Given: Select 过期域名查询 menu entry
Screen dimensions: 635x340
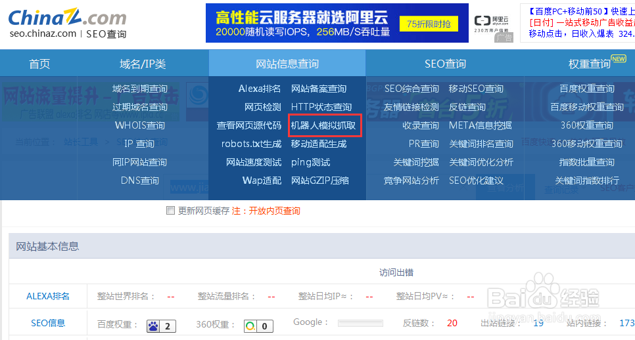Looking at the screenshot, I should 140,107.
